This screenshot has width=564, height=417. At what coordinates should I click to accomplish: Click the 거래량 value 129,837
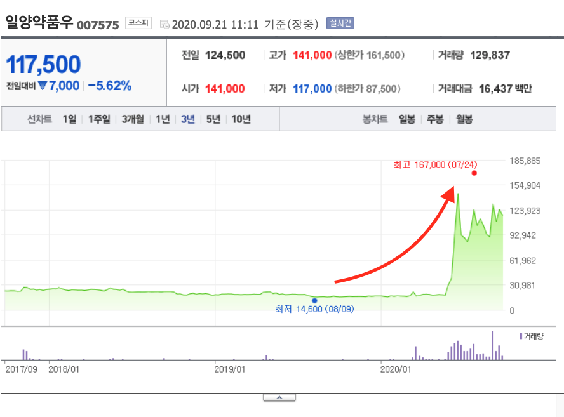tap(490, 55)
